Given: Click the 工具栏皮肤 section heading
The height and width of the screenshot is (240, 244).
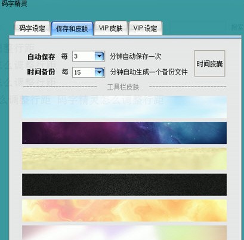Looking at the screenshot, I should pos(123,87).
